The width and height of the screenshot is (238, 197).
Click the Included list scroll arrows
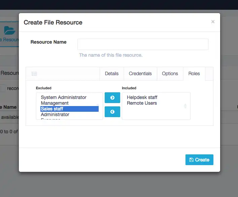click(185, 106)
